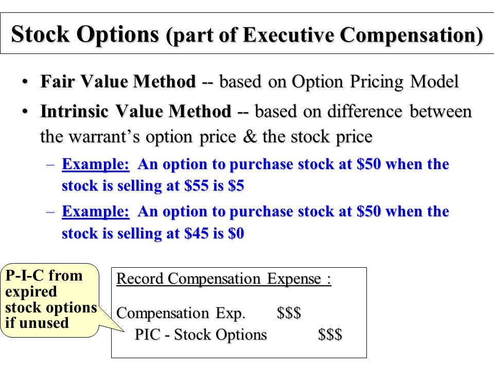
Task: Click the debit $$$ amount
Action: point(289,313)
